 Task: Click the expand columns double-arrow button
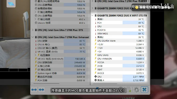[x=34, y=90]
